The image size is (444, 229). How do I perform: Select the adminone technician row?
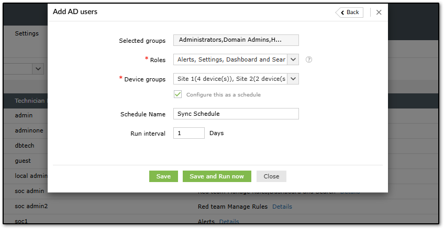(29, 130)
